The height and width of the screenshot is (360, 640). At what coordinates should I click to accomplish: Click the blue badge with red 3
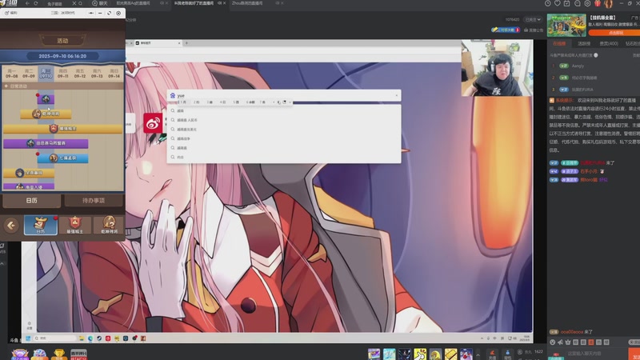click(x=506, y=30)
